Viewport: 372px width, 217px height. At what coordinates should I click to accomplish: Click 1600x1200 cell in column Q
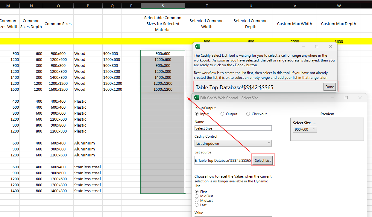(113, 89)
